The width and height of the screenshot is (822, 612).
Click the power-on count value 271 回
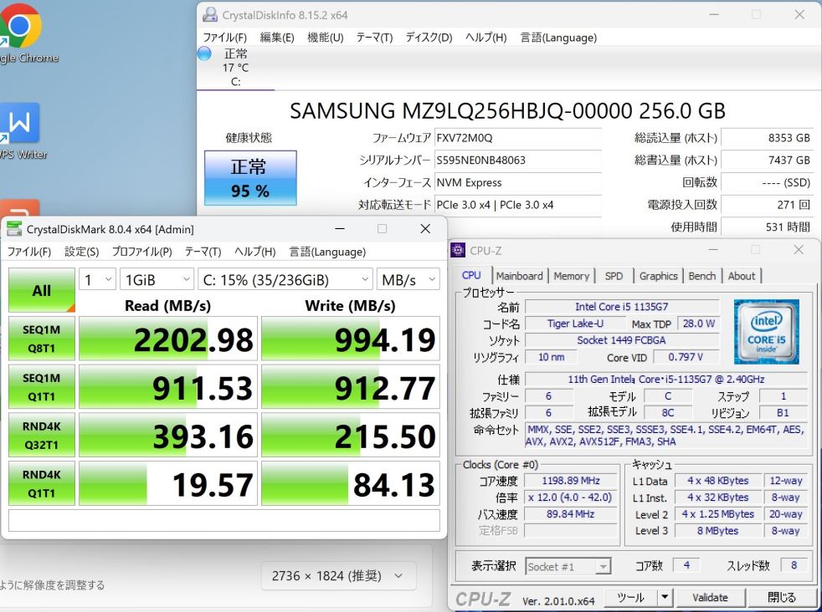point(768,205)
